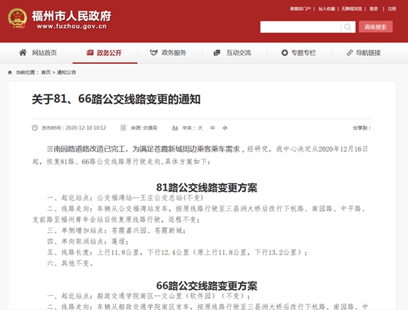This screenshot has height=310, width=408.
Task: Focus the site search input field
Action: 300,27
